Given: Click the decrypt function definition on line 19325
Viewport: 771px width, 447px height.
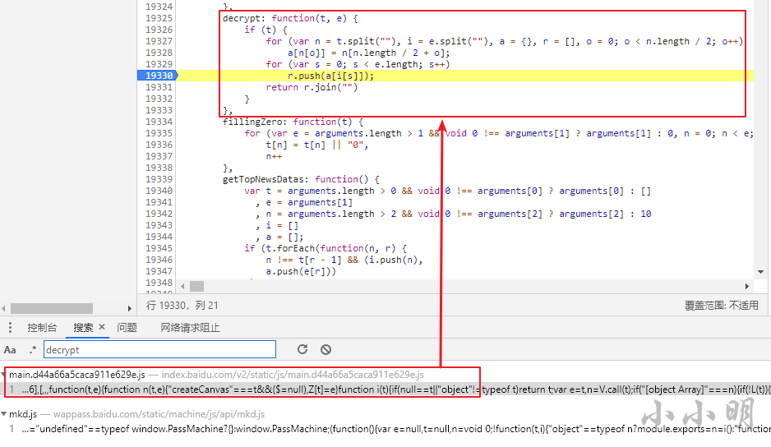Looking at the screenshot, I should [x=290, y=18].
